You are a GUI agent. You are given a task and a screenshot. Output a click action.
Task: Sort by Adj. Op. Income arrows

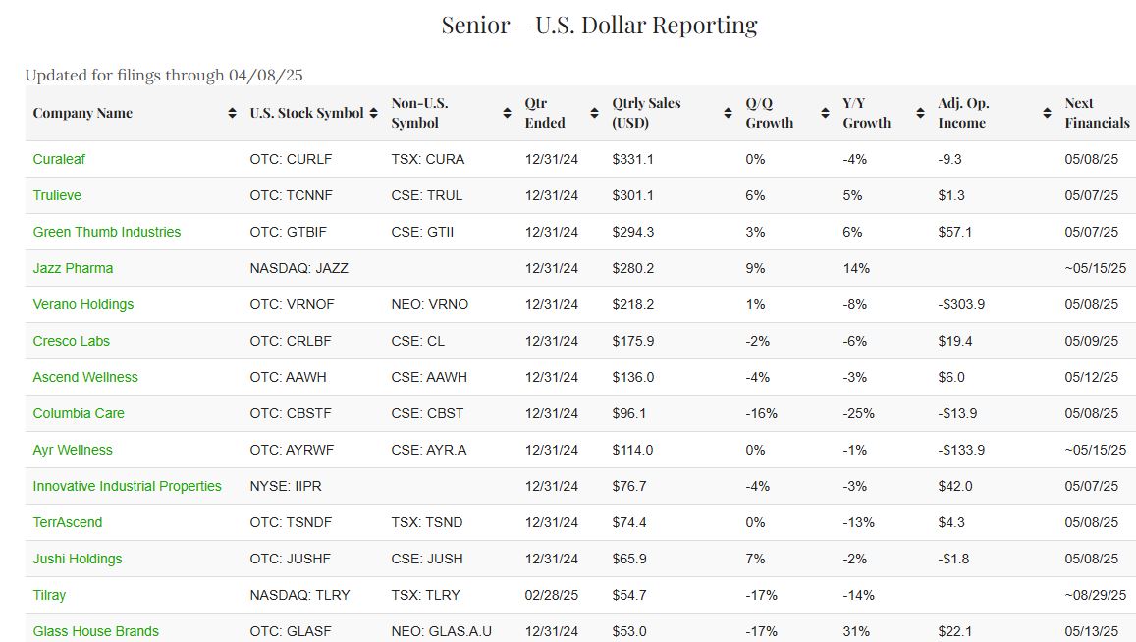[x=1047, y=113]
